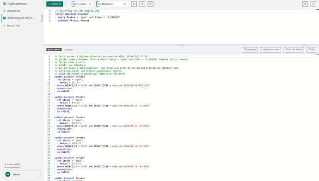Click the nomandatory keyword on result line 12
The image size is (319, 181).
tap(64, 88)
